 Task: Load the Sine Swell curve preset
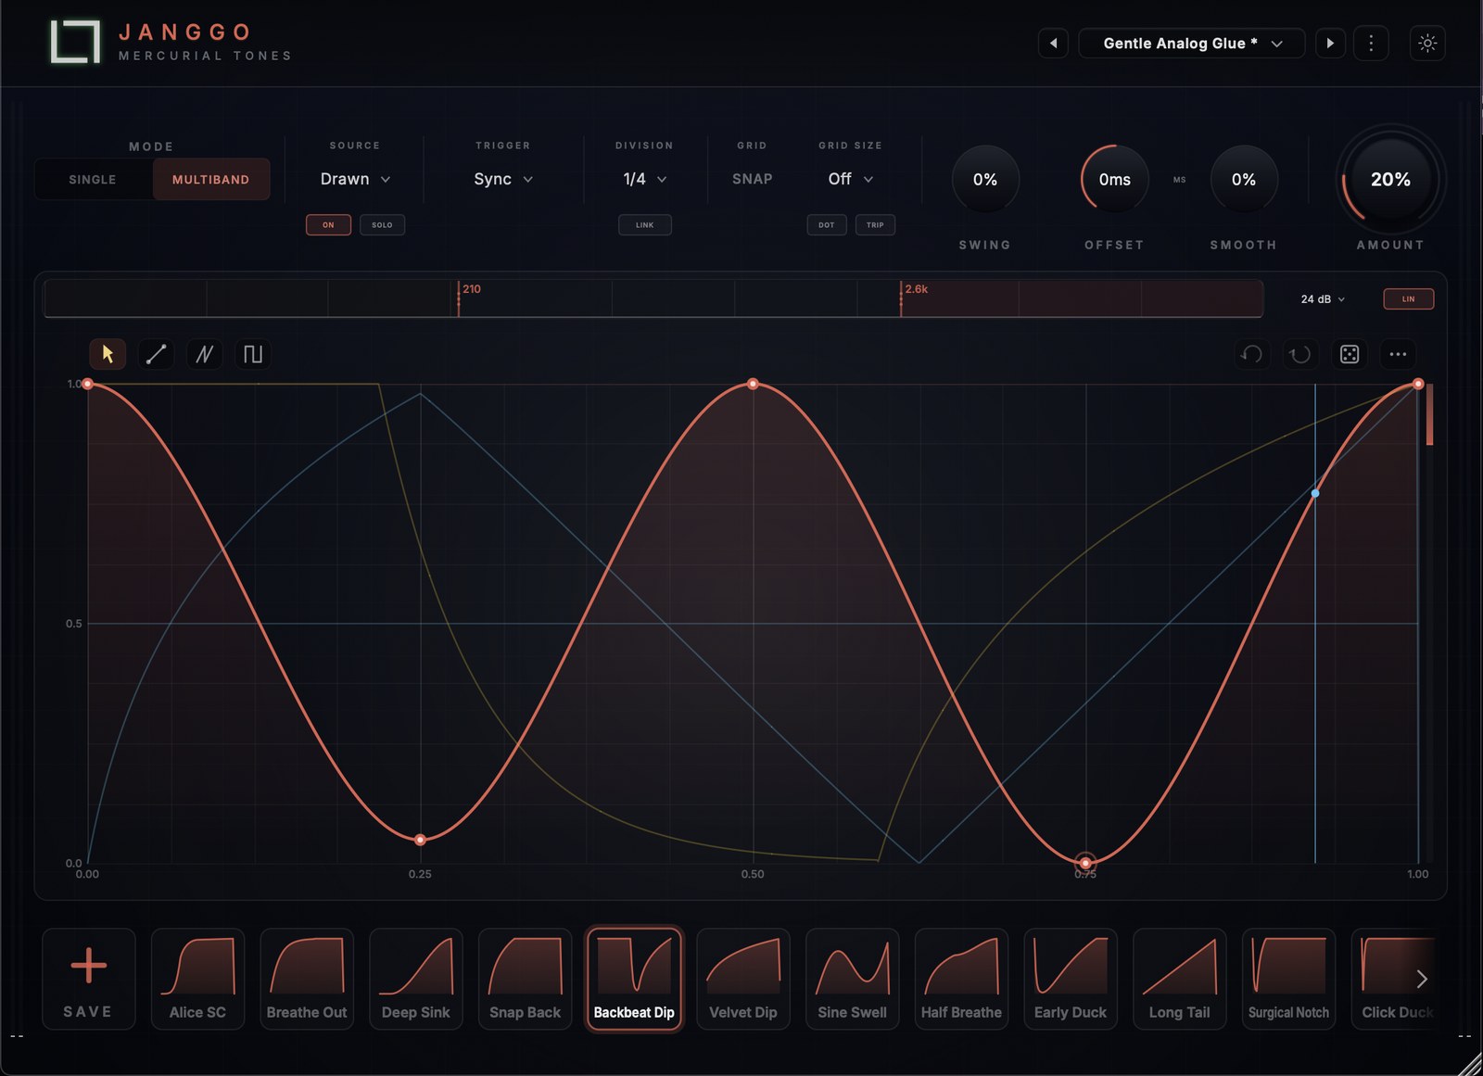pos(853,979)
